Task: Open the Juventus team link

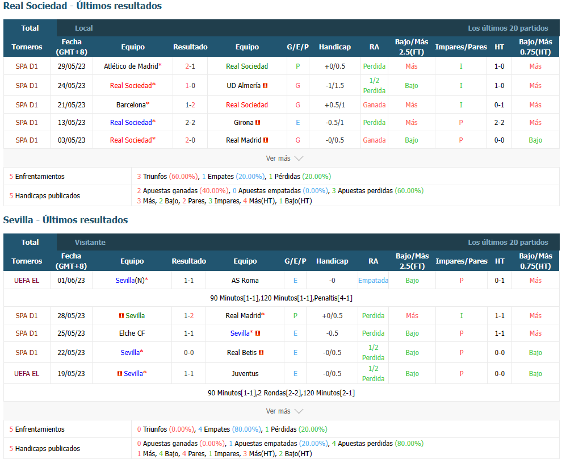Action: click(245, 373)
